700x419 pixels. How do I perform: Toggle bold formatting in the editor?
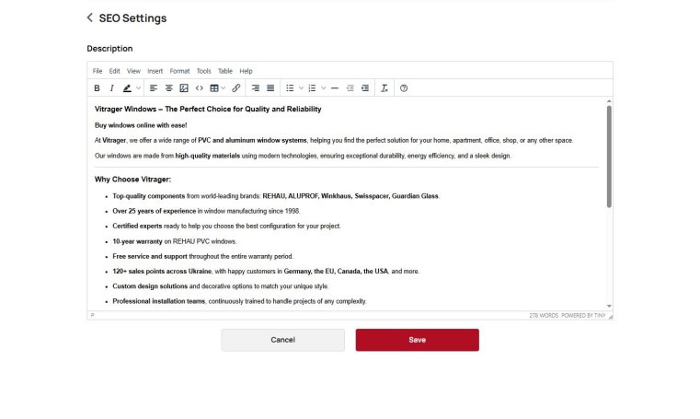point(97,88)
